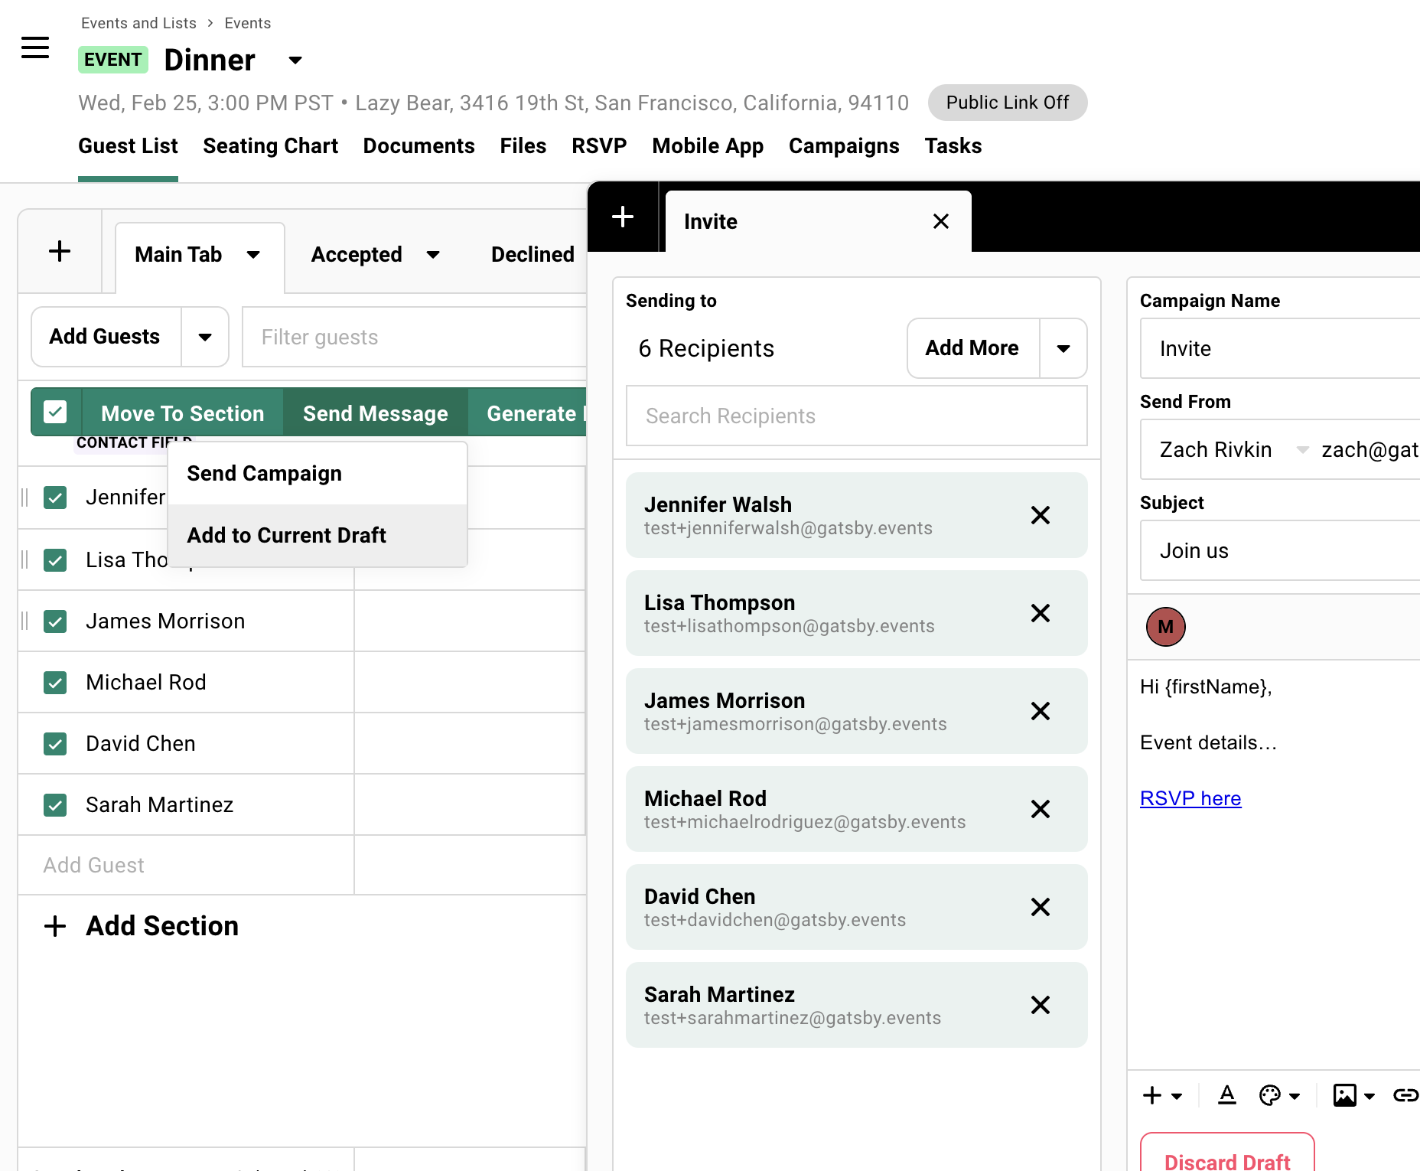The image size is (1420, 1171).
Task: Expand the Dinner event title dropdown
Action: point(295,60)
